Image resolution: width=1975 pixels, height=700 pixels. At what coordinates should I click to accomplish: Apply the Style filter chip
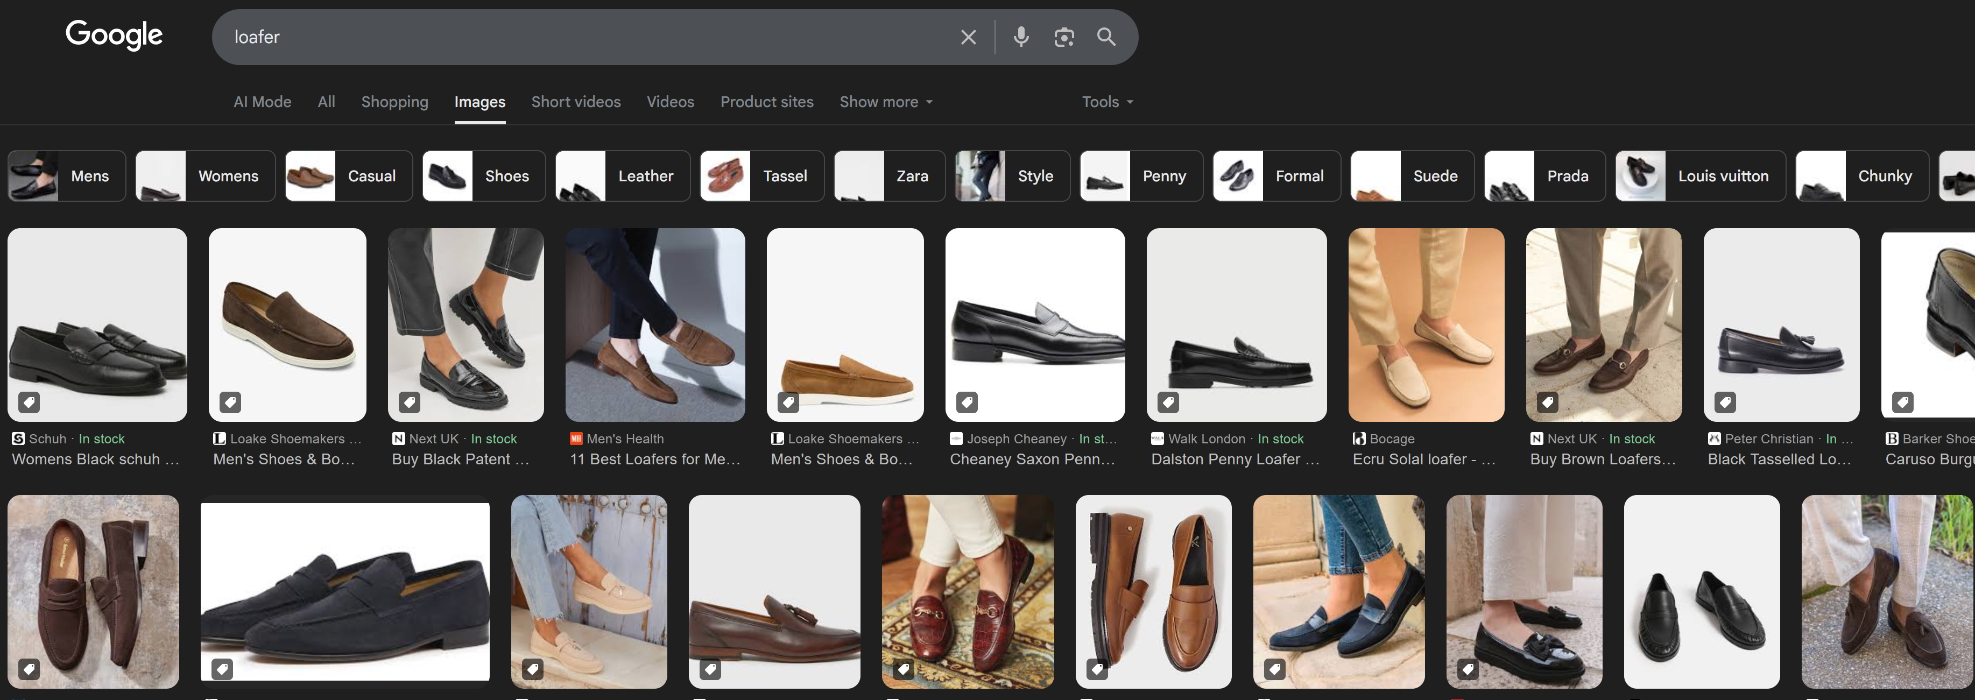click(1013, 176)
